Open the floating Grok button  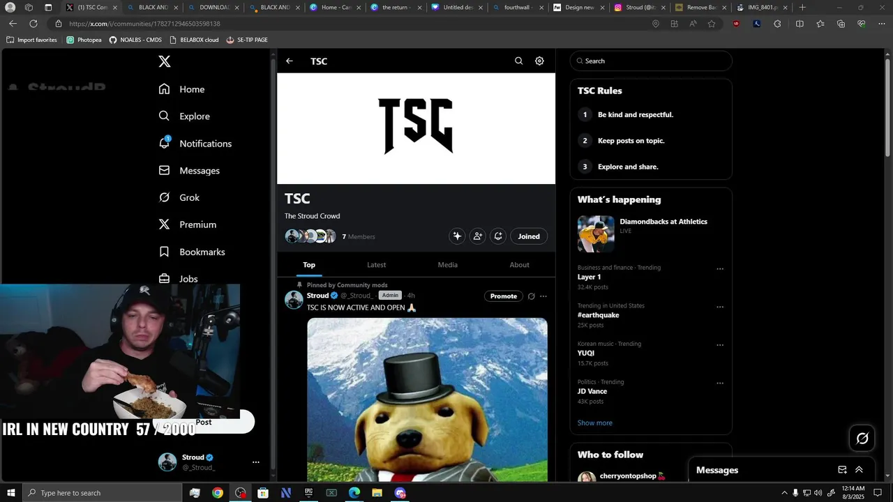coord(862,439)
